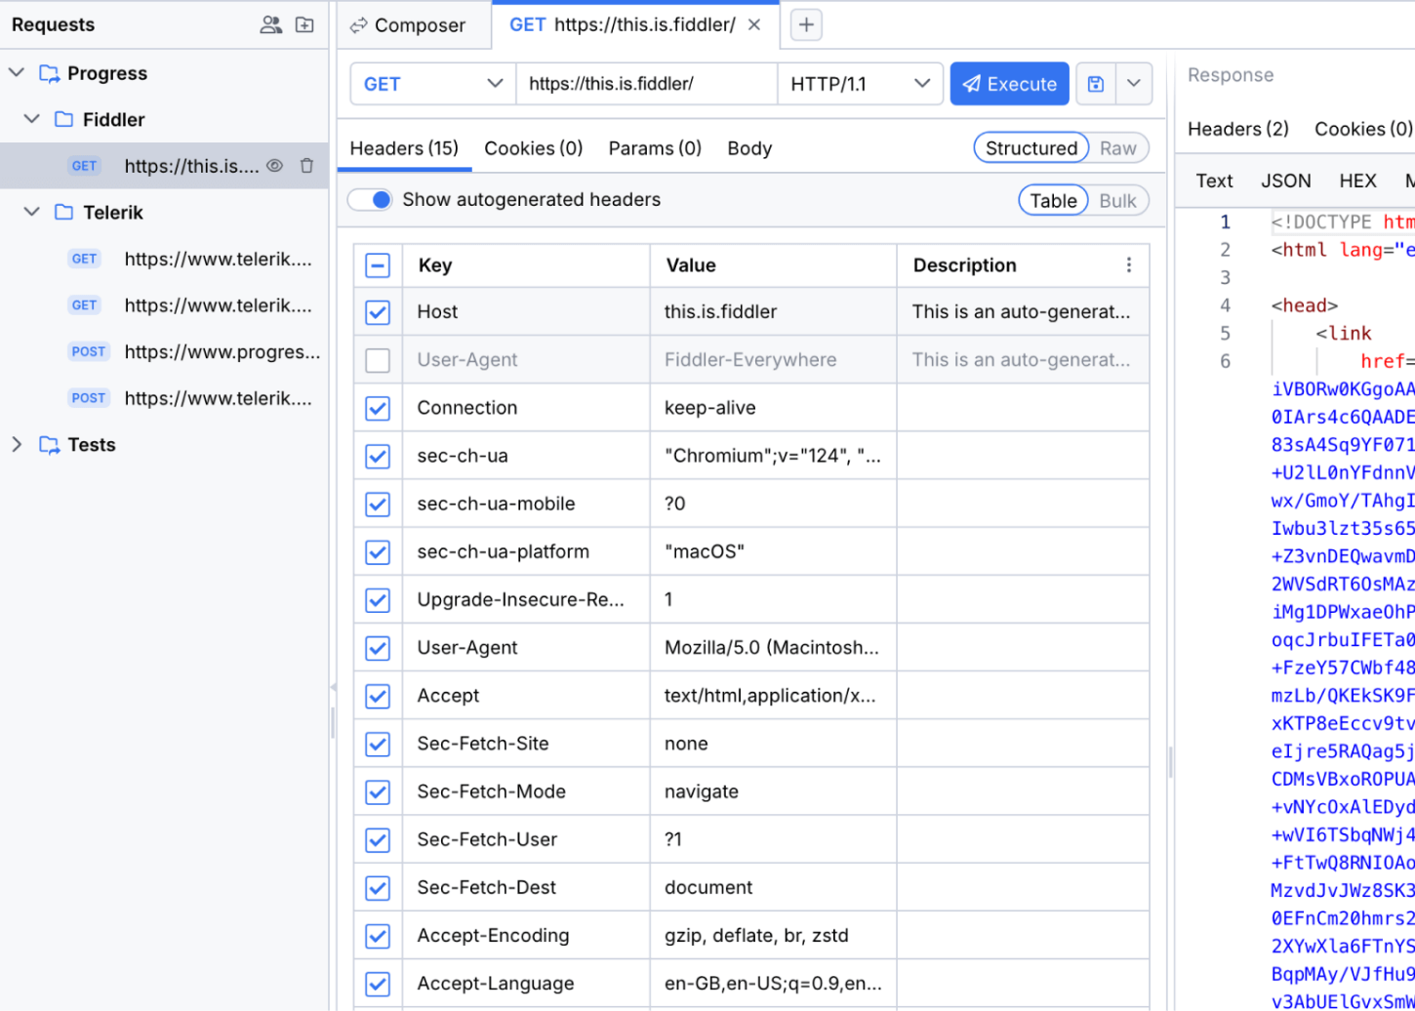Open the Description column three-dot menu
This screenshot has width=1415, height=1011.
coord(1128,265)
